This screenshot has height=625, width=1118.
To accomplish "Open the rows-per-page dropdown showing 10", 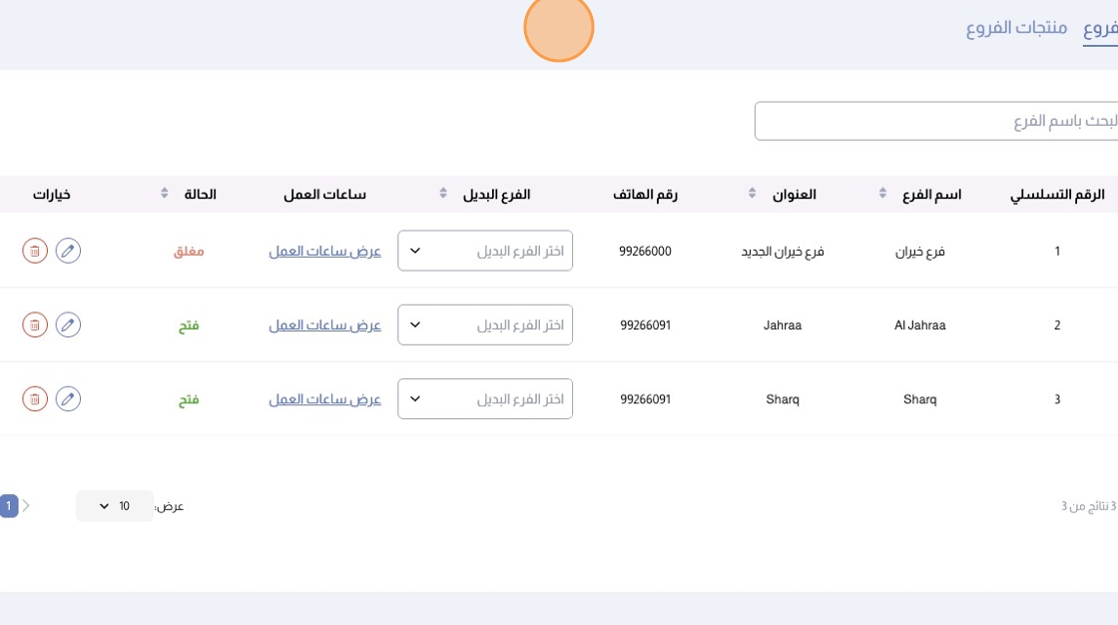I will 114,506.
